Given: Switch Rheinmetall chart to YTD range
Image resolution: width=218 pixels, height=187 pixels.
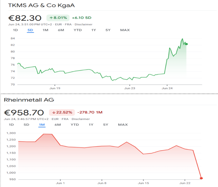Looking at the screenshot, I should [x=75, y=125].
